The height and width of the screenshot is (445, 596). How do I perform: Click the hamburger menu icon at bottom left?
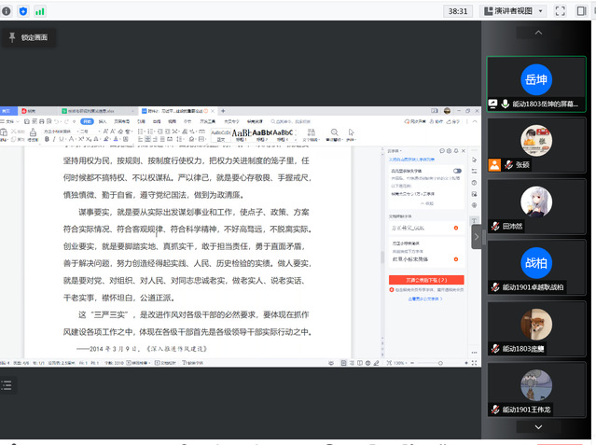(7, 384)
